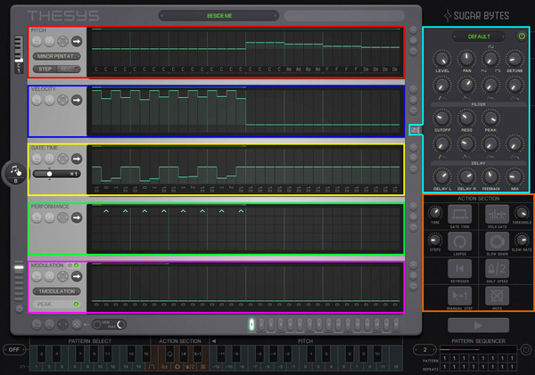Image resolution: width=535 pixels, height=375 pixels.
Task: Enable REC mode in the Pitch row
Action: click(69, 69)
